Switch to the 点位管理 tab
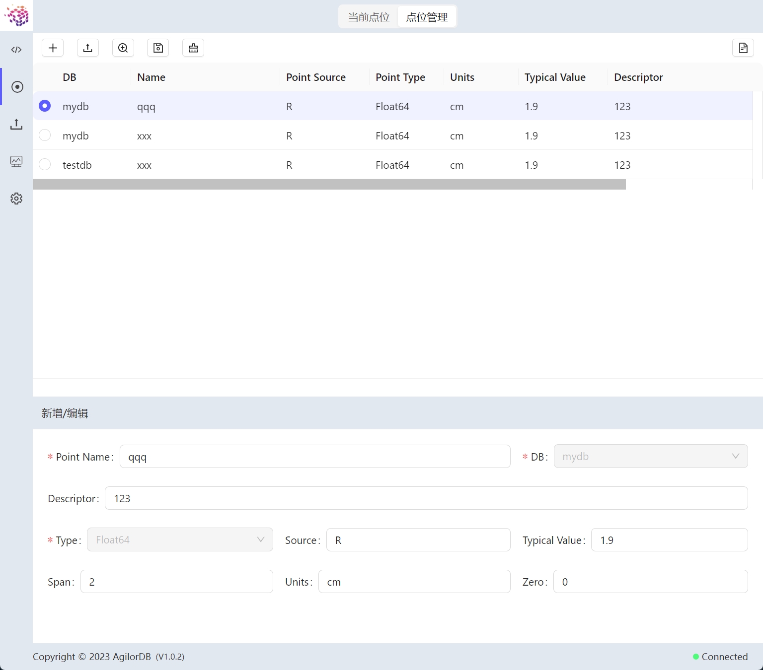The height and width of the screenshot is (670, 763). [x=427, y=17]
